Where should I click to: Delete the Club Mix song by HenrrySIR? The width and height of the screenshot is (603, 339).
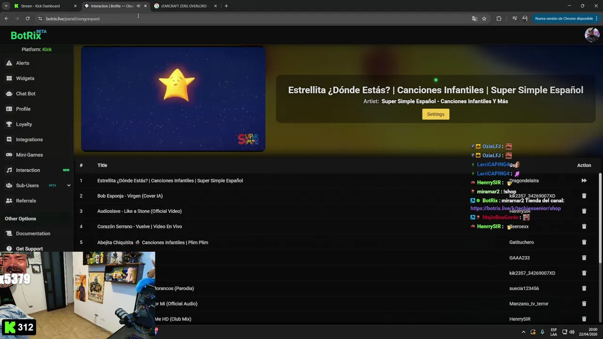coord(584,319)
